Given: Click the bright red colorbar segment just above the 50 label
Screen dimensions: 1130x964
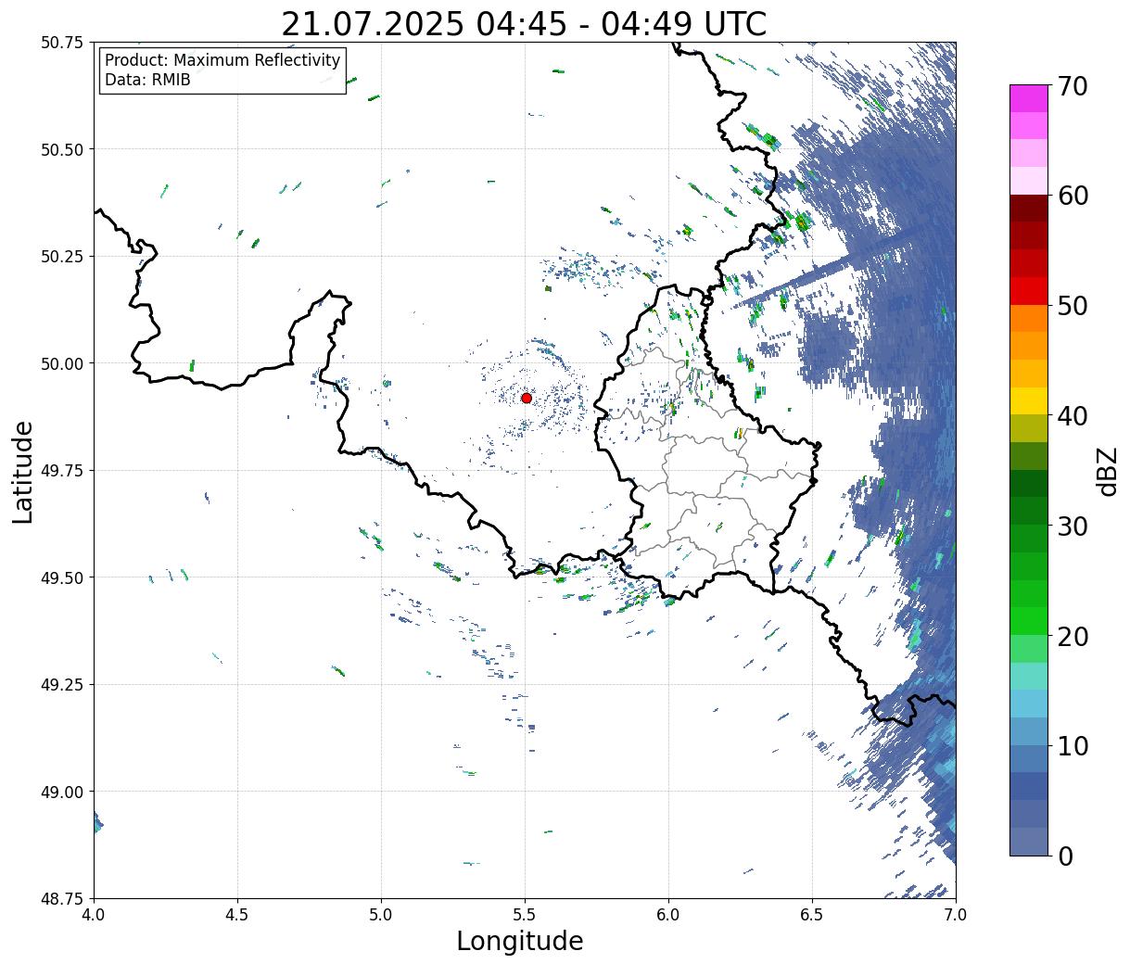Looking at the screenshot, I should 1029,291.
